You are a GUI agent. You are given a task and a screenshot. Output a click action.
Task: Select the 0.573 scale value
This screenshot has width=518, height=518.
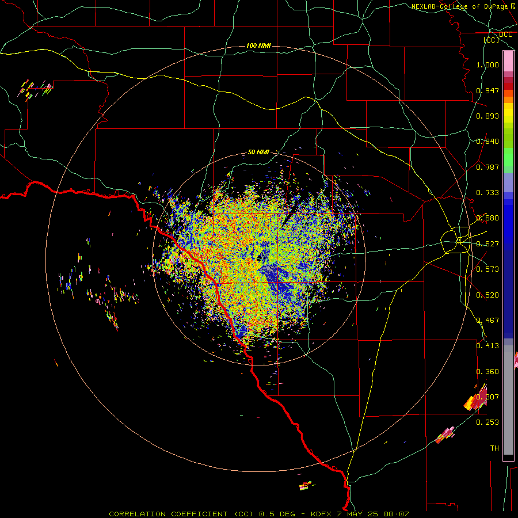coord(487,269)
